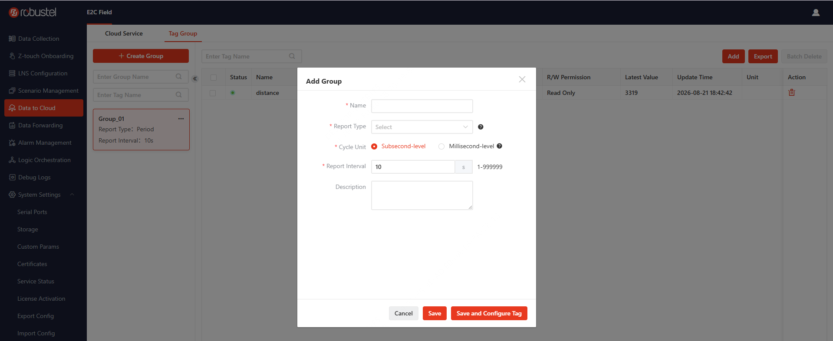Open Group_01 three-dot options menu
This screenshot has height=341, width=833.
[x=181, y=119]
